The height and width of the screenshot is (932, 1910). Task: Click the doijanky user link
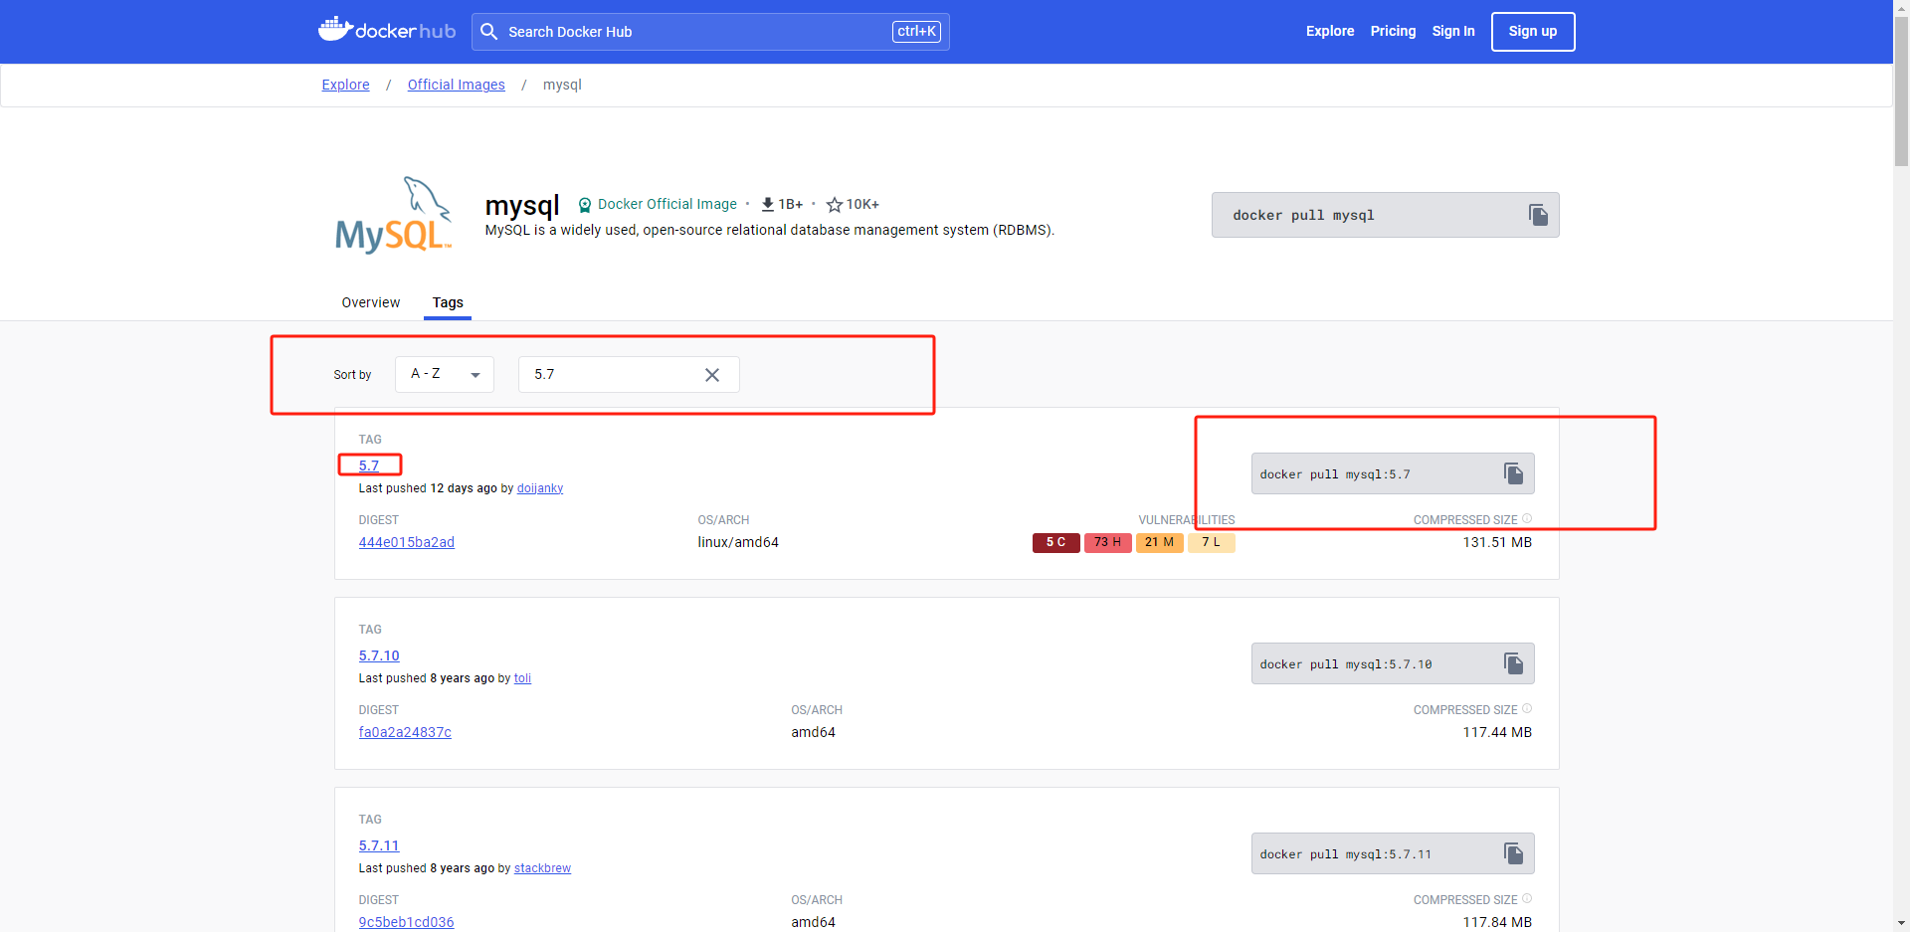(539, 488)
